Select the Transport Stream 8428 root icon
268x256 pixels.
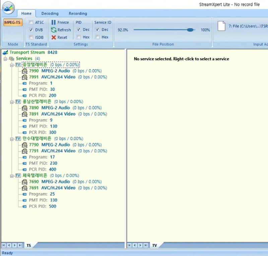(5, 52)
